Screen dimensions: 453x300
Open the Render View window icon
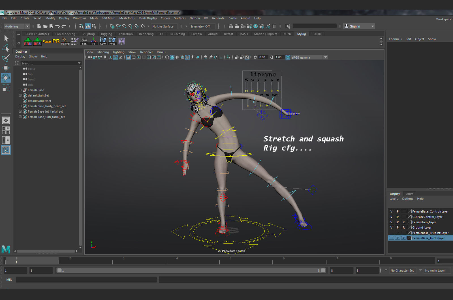231,26
